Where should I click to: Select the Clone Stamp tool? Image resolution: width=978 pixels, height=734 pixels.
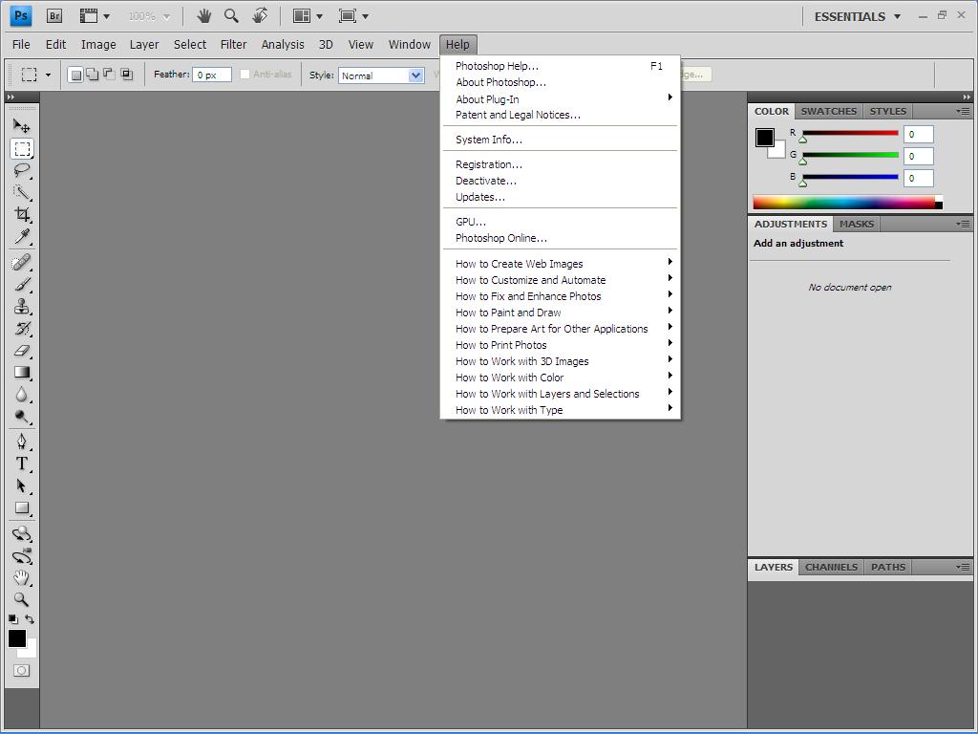click(22, 306)
